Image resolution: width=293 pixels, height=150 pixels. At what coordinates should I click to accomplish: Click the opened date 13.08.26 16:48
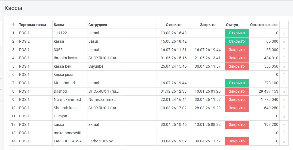[174, 33]
